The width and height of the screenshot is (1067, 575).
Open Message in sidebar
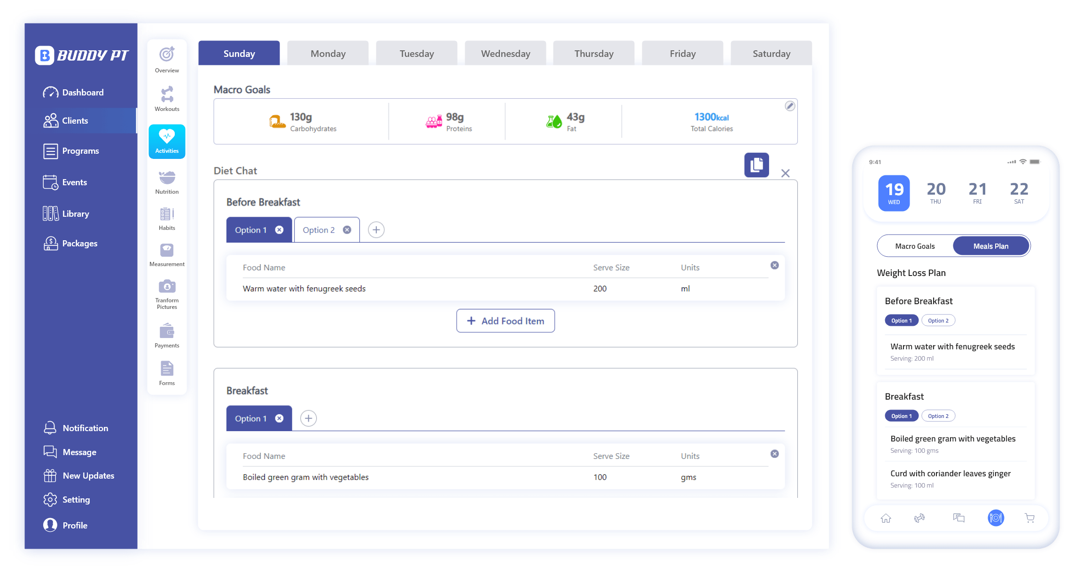(70, 452)
